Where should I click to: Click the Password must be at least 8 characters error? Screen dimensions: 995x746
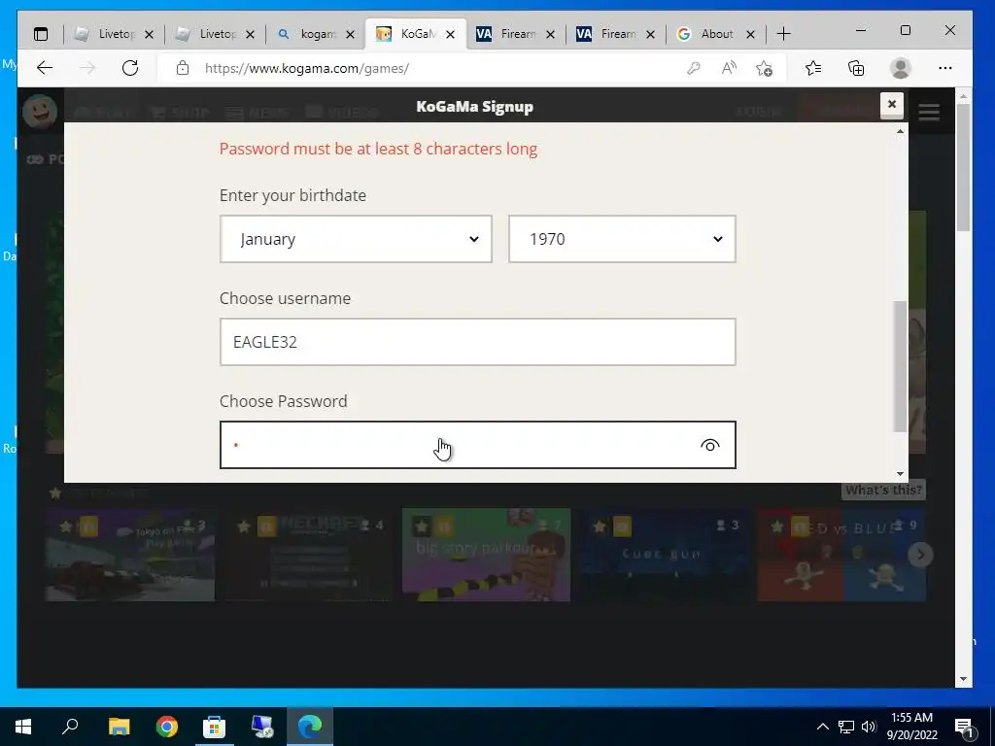pos(378,149)
